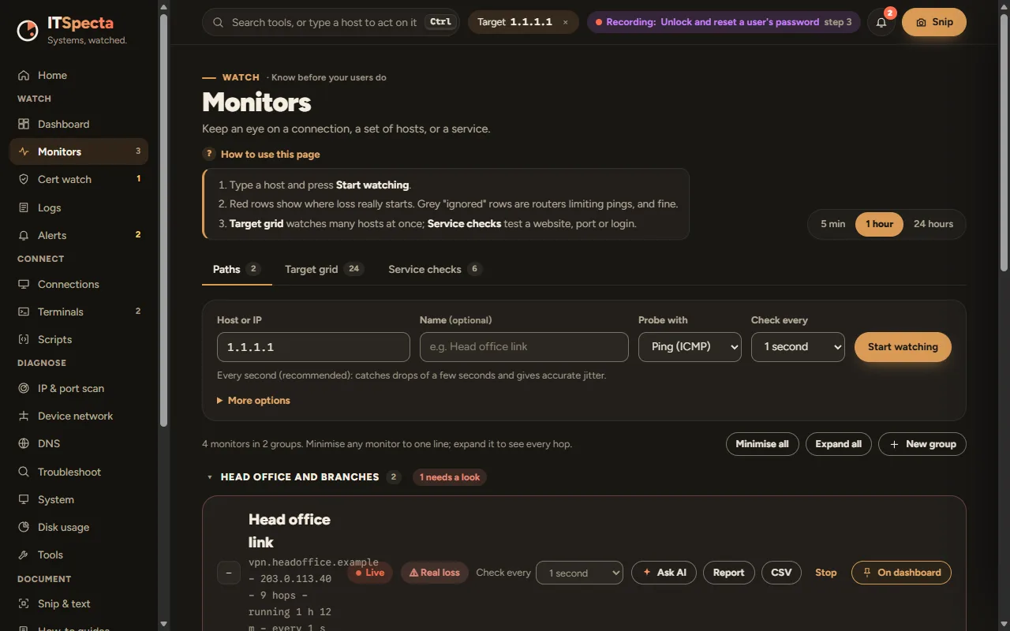
Task: Click the Start watching button
Action: pyautogui.click(x=903, y=347)
